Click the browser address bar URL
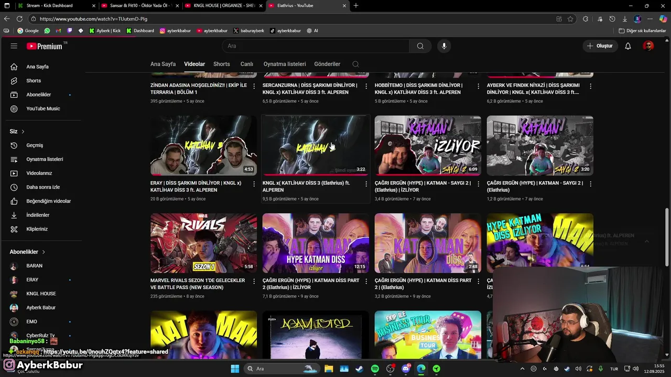Viewport: 671px width, 377px height. (x=93, y=19)
